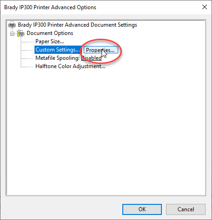
Task: Click the dotted connector line before Halftone Color Adjustment
Action: point(27,67)
